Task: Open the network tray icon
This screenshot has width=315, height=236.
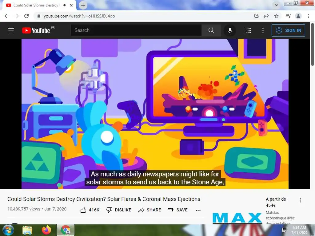Action: [284, 230]
